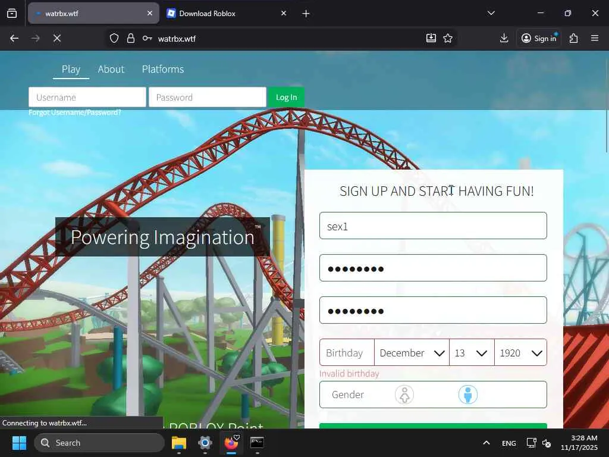609x457 pixels.
Task: Open File Explorer from taskbar
Action: point(179,443)
